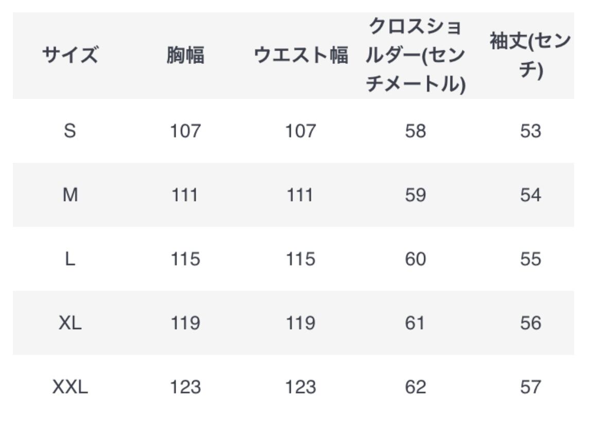Click shoulder value 61 in XL row
This screenshot has width=590, height=426.
415,323
